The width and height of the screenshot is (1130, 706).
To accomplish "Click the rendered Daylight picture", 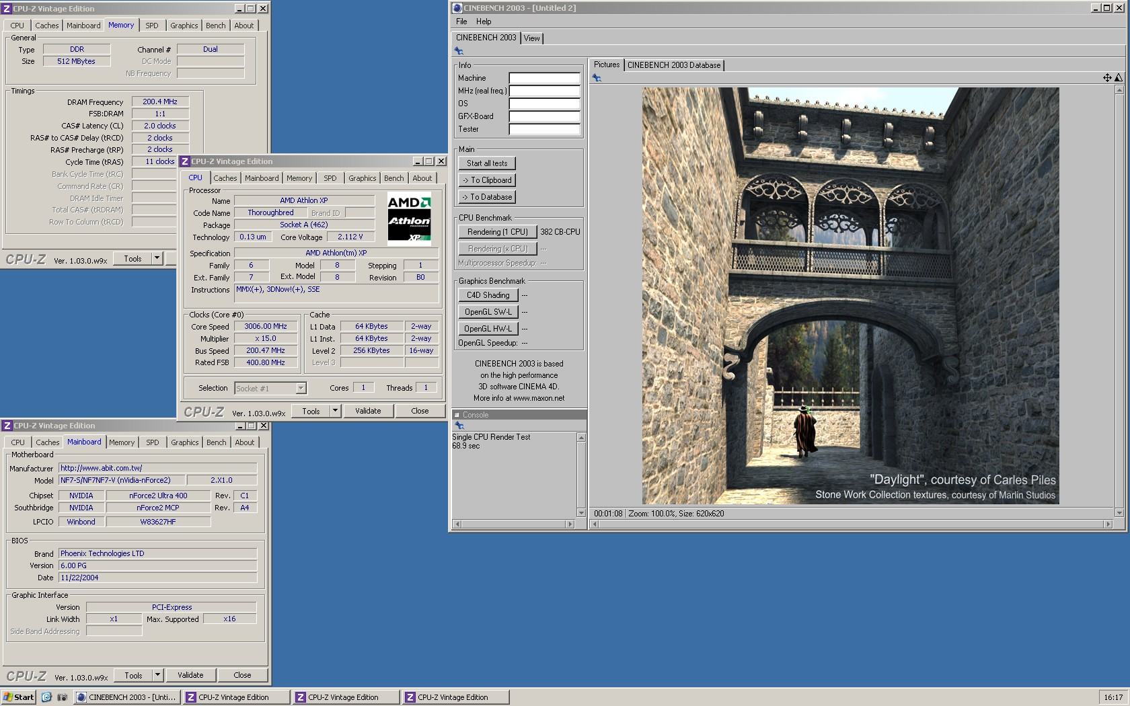I will tap(850, 296).
